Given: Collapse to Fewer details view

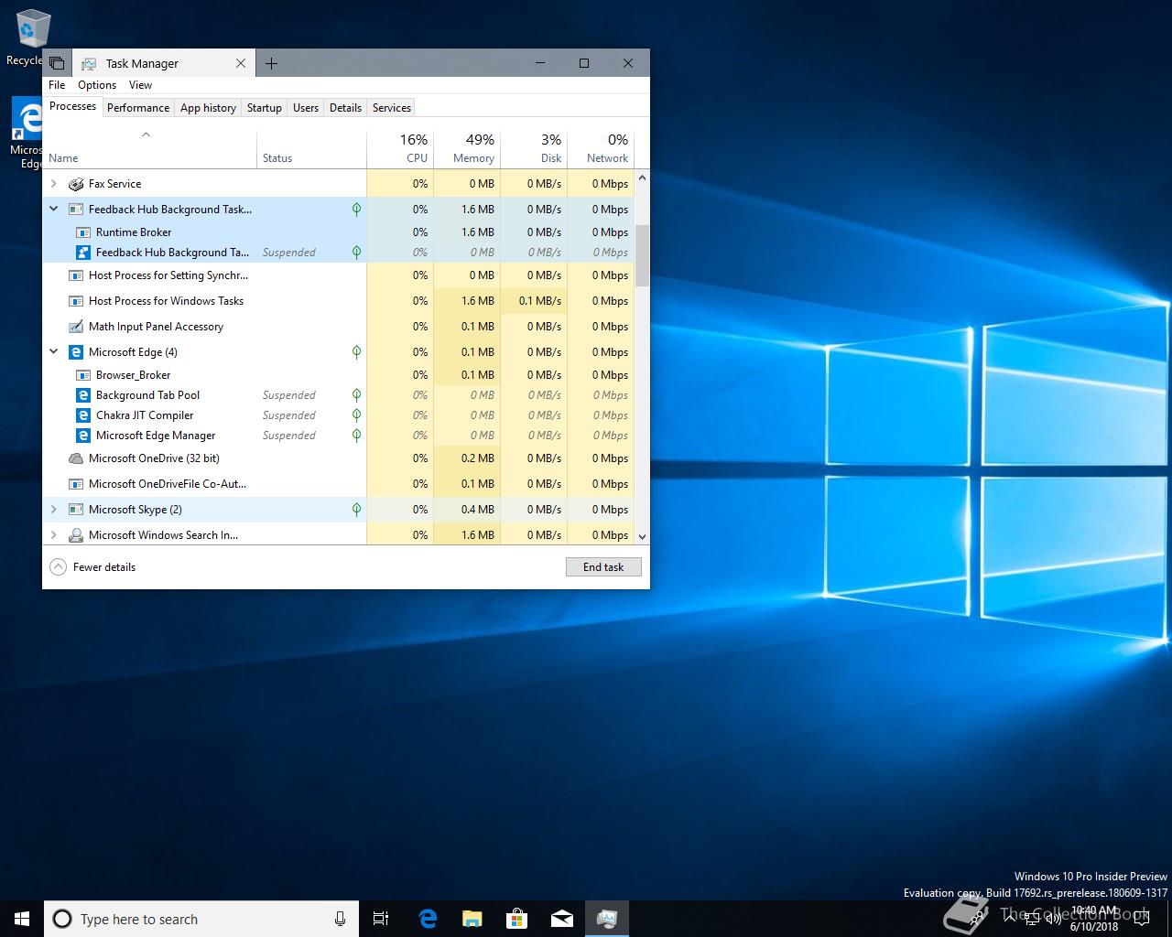Looking at the screenshot, I should 92,567.
